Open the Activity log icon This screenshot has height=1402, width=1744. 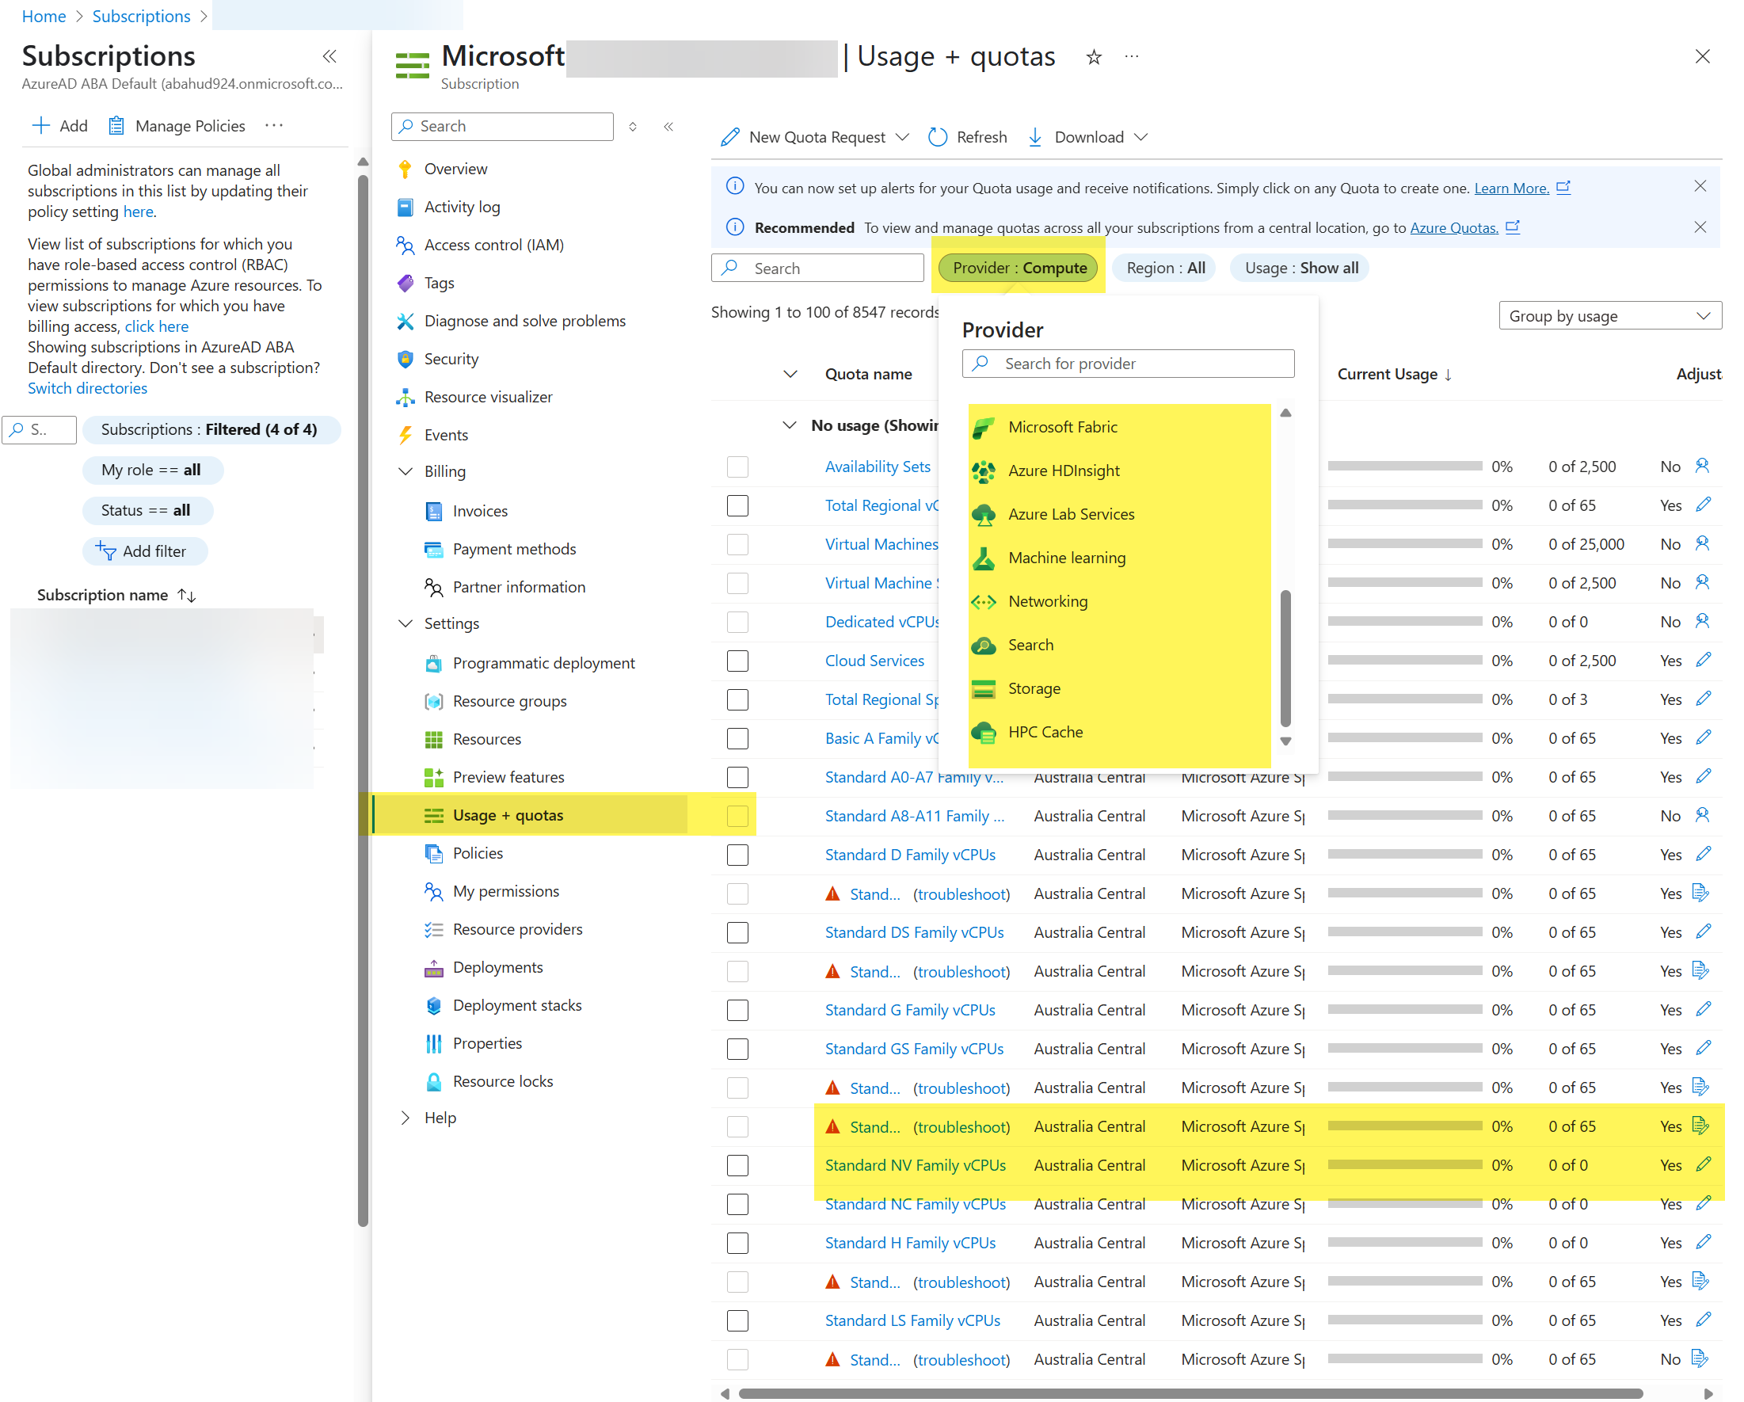coord(406,207)
